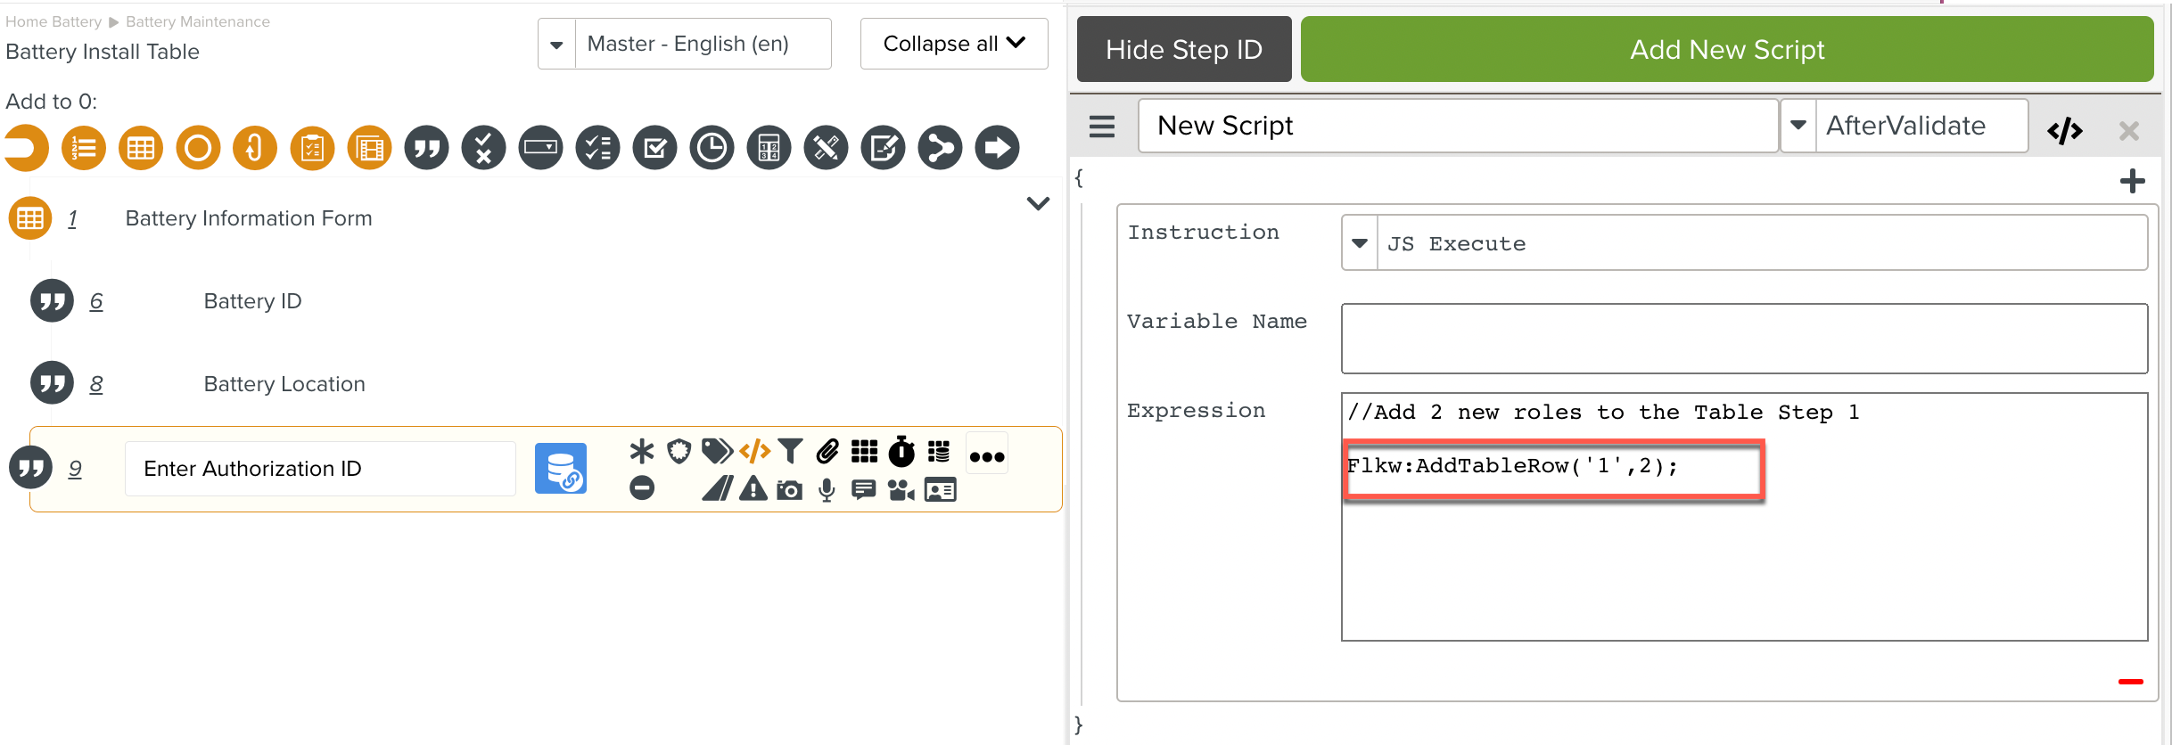The width and height of the screenshot is (2172, 745).
Task: Click the microphone icon on step 9
Action: pyautogui.click(x=827, y=490)
